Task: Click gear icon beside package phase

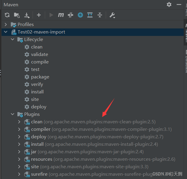Action: 27,77
